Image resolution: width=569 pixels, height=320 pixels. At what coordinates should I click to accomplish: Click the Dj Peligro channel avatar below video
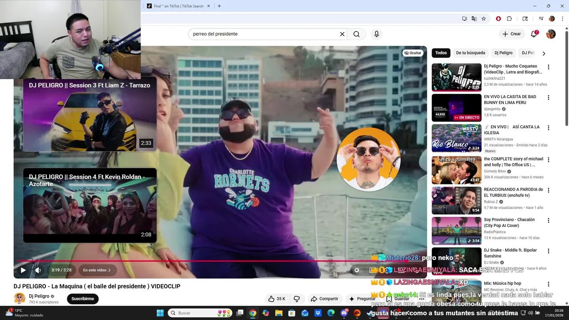pyautogui.click(x=19, y=299)
